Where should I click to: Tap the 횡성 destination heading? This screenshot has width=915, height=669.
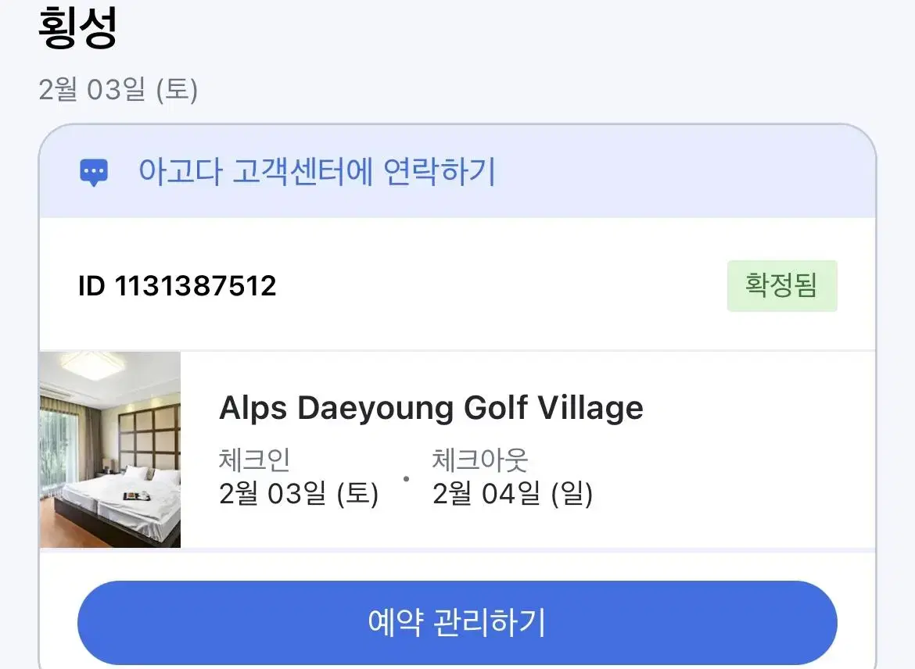(x=77, y=27)
